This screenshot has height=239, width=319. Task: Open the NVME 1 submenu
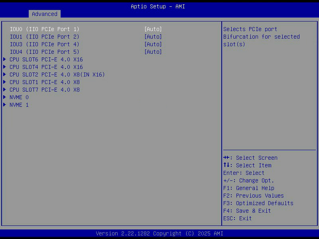[x=19, y=105]
